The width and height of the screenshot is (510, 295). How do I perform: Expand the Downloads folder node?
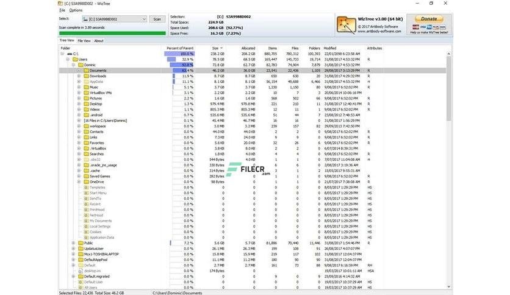79,76
